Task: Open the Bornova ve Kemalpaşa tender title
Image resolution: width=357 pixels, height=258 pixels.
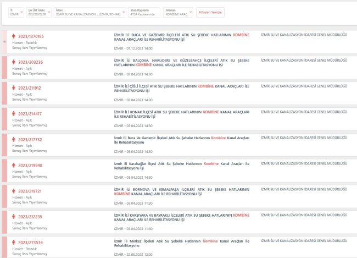Action: [x=182, y=191]
